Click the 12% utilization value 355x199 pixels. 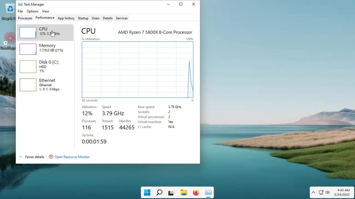[87, 113]
